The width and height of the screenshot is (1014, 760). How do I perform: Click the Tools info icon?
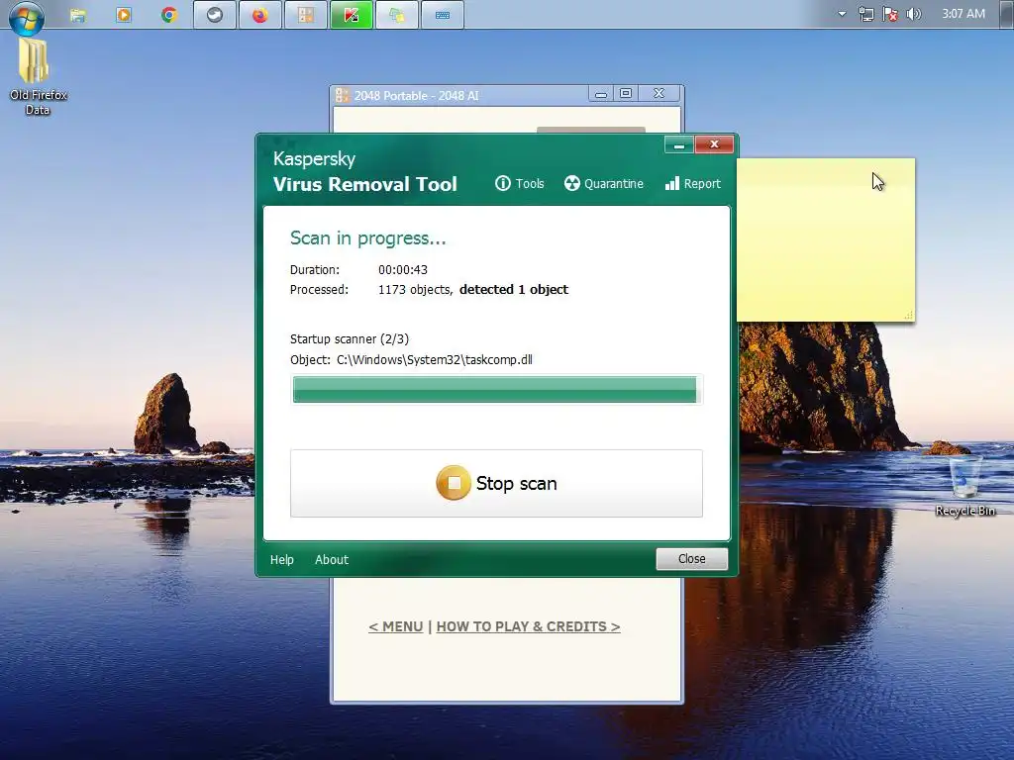pyautogui.click(x=503, y=183)
